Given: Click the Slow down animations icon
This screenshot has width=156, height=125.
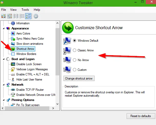Looking at the screenshot, I should point(13,44).
